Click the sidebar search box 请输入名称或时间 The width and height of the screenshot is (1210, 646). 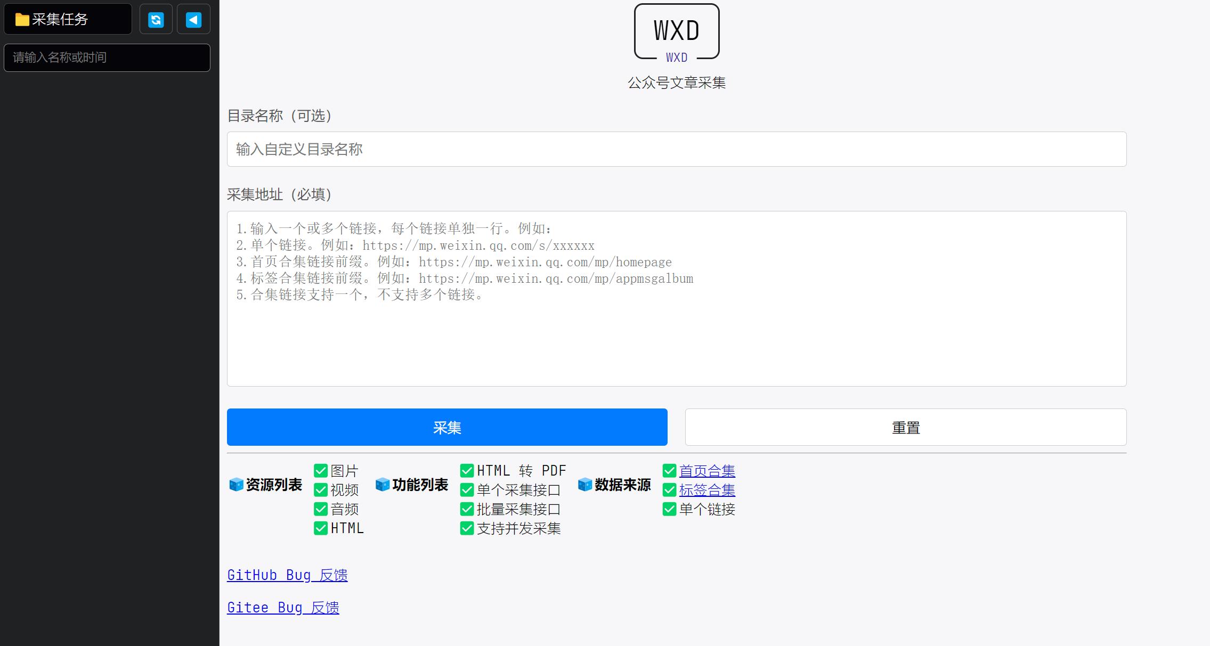tap(107, 58)
